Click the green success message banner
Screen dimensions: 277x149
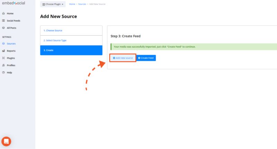coord(194,47)
